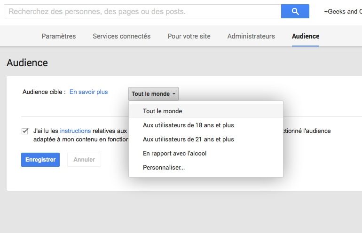Screen dimensions: 362x233
Task: Pick Aux utilisateurs de 21 ans et plus
Action: (x=188, y=140)
